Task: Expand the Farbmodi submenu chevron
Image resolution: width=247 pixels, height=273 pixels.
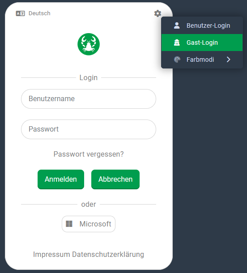Action: point(229,60)
